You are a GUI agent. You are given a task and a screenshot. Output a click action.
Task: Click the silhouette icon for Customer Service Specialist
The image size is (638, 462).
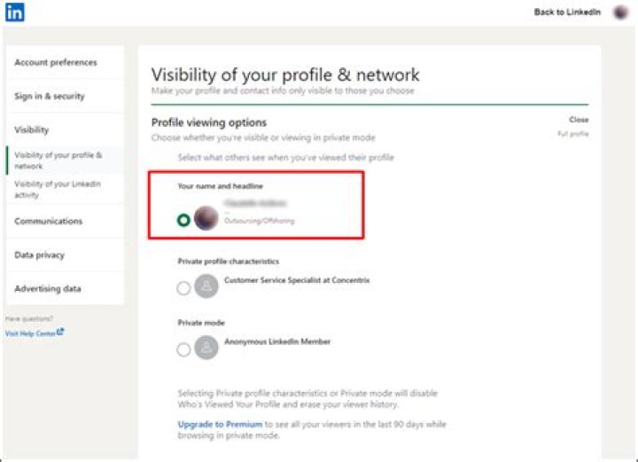coord(206,286)
